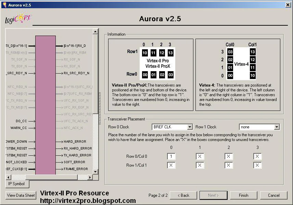Click Row 0/Col 0 lane box column 2
293x205 pixels.
[229, 156]
